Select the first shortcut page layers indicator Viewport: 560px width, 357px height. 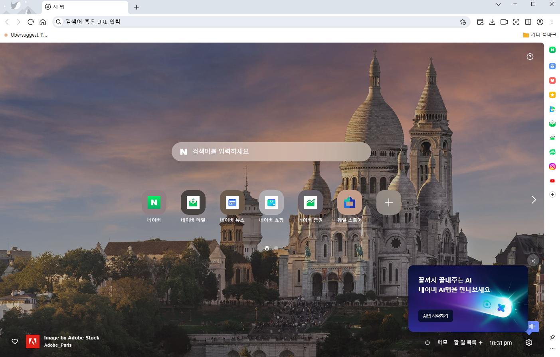267,248
